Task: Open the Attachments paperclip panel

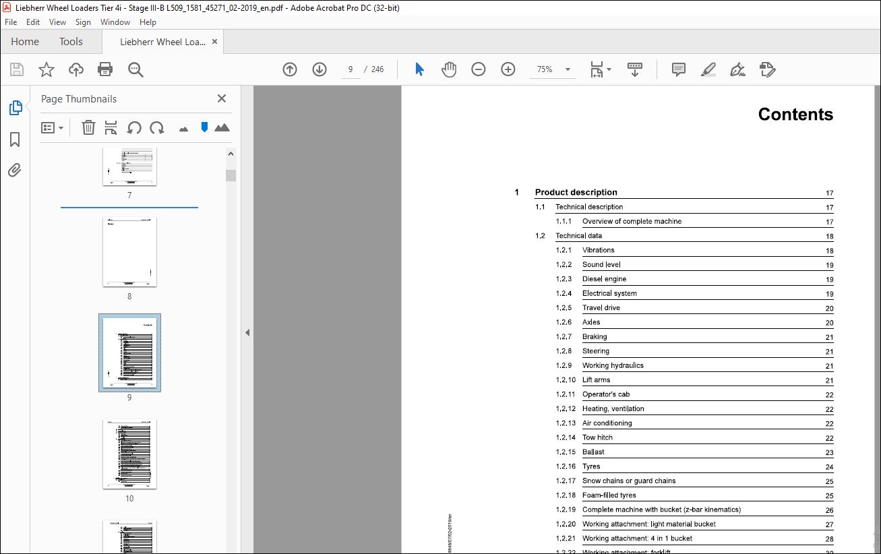Action: coord(15,170)
